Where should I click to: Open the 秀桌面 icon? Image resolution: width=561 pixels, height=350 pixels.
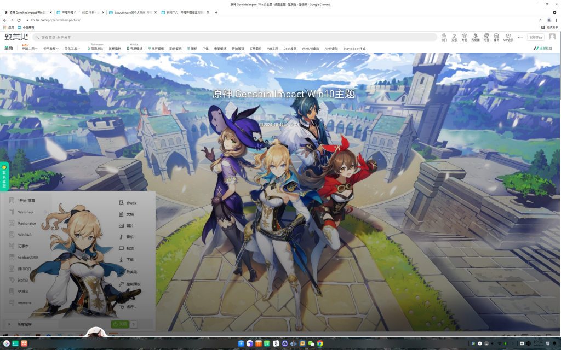coord(475,38)
